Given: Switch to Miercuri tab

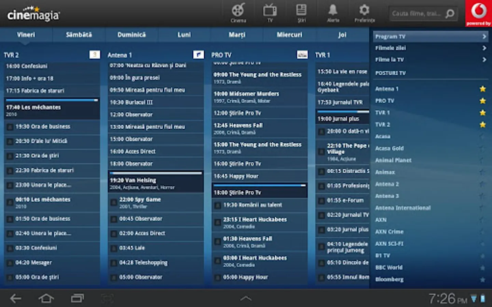Looking at the screenshot, I should 289,34.
